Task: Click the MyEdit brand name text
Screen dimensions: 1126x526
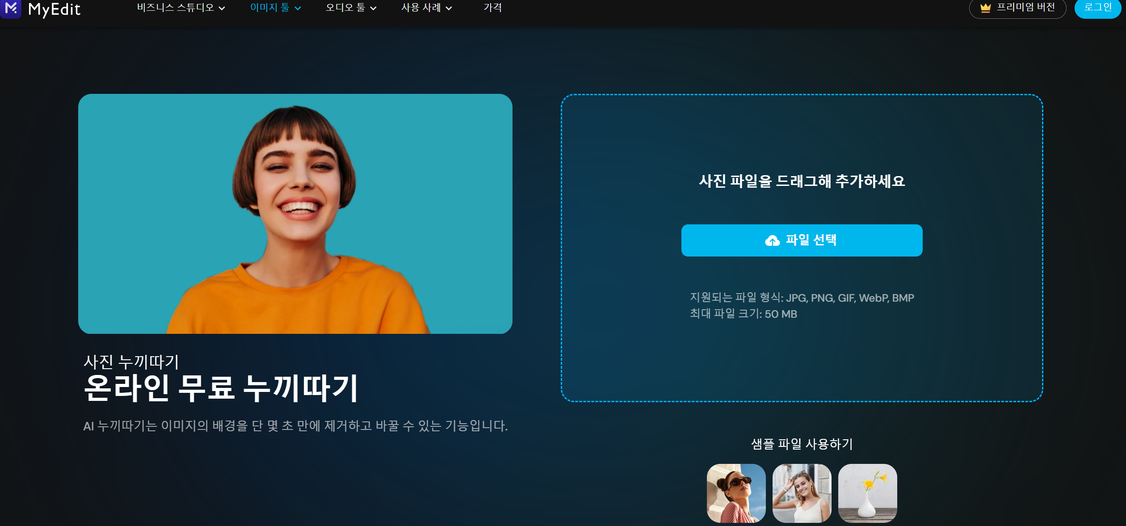Action: click(x=54, y=9)
